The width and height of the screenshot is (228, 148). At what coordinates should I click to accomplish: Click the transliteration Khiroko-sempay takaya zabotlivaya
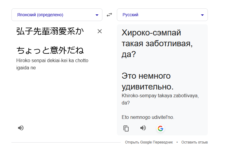pyautogui.click(x=160, y=96)
